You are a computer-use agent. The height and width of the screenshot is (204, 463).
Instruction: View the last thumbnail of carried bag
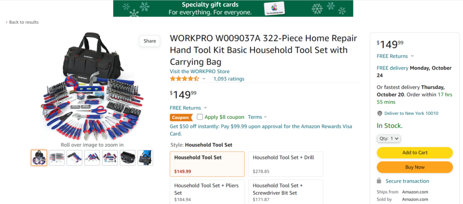pos(145,158)
